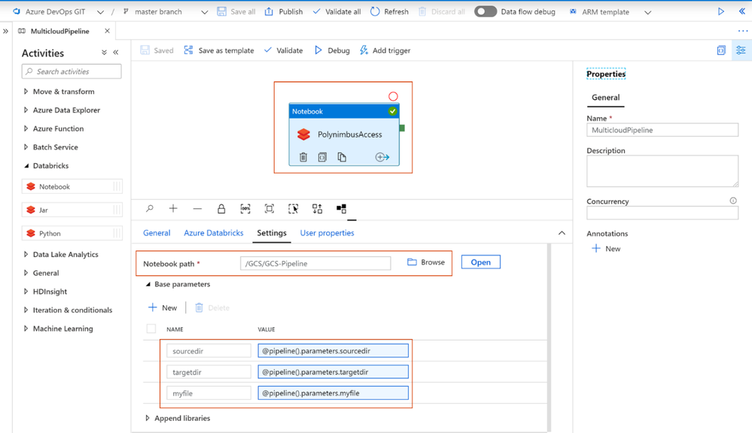Click the zoom to fit icon

click(269, 208)
